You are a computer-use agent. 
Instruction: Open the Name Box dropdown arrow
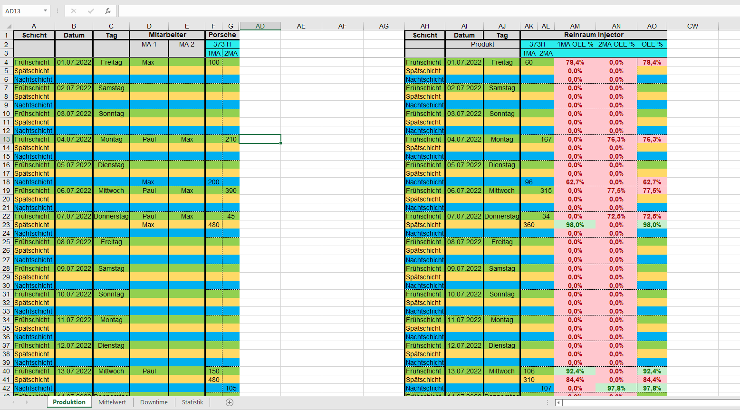pos(46,11)
